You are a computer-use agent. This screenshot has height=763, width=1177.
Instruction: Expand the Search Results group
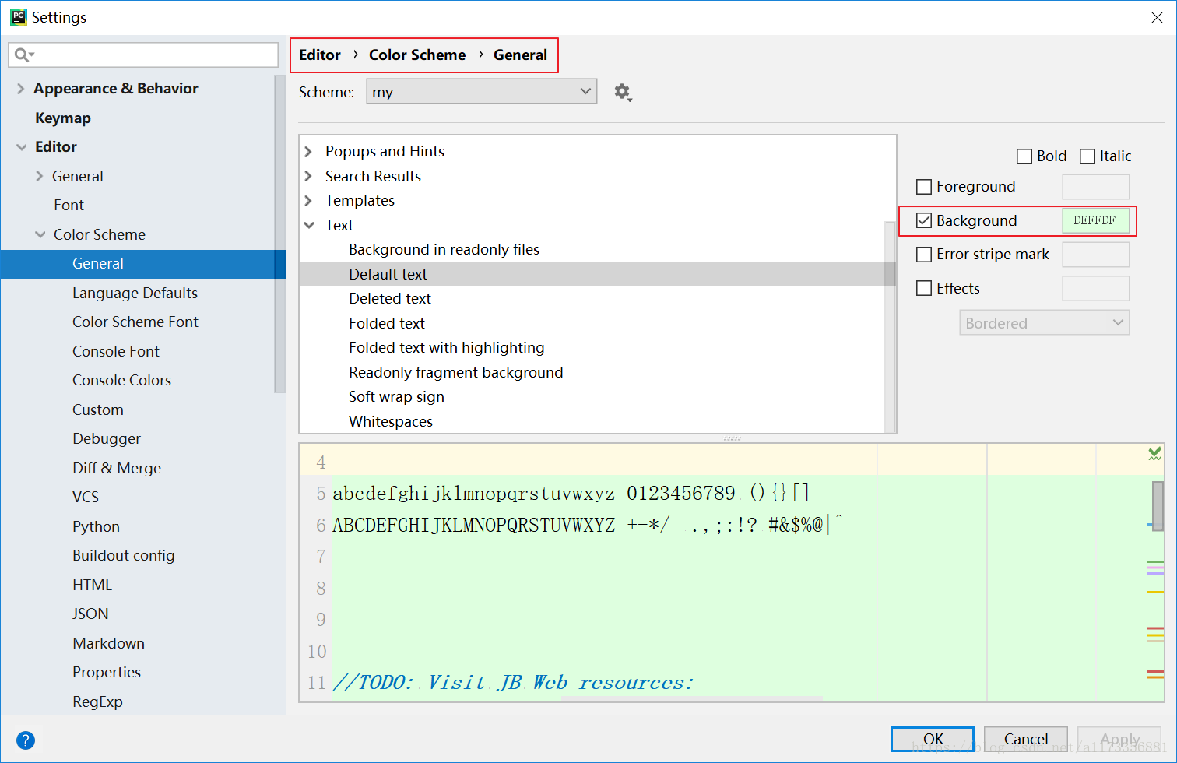[x=308, y=177]
